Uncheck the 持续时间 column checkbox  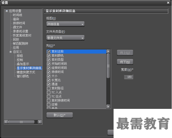tap(49, 72)
